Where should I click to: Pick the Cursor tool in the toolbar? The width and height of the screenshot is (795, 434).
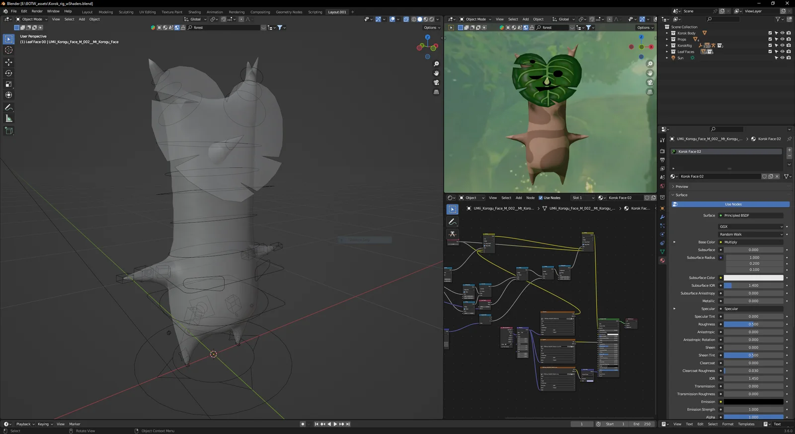click(x=8, y=50)
